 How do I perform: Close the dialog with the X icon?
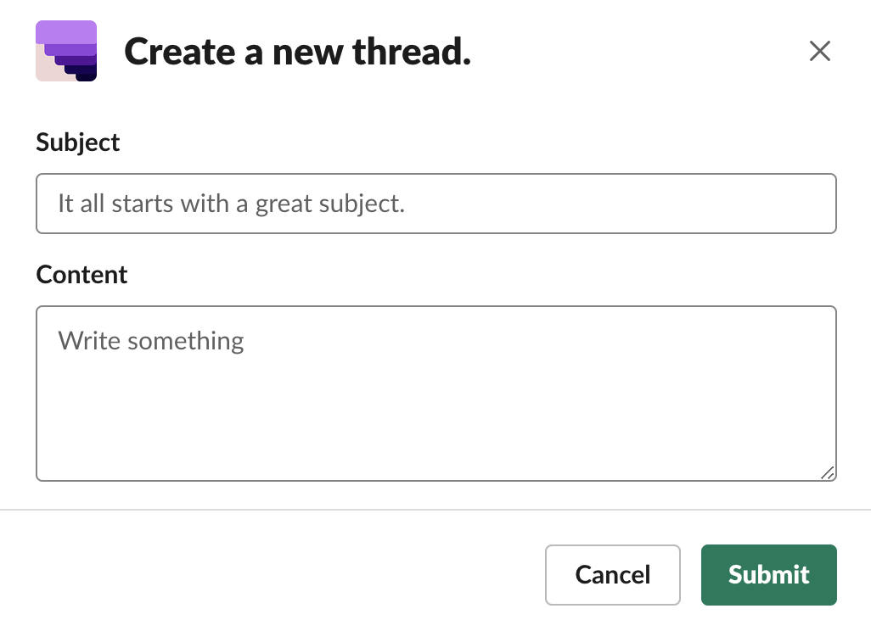point(819,52)
